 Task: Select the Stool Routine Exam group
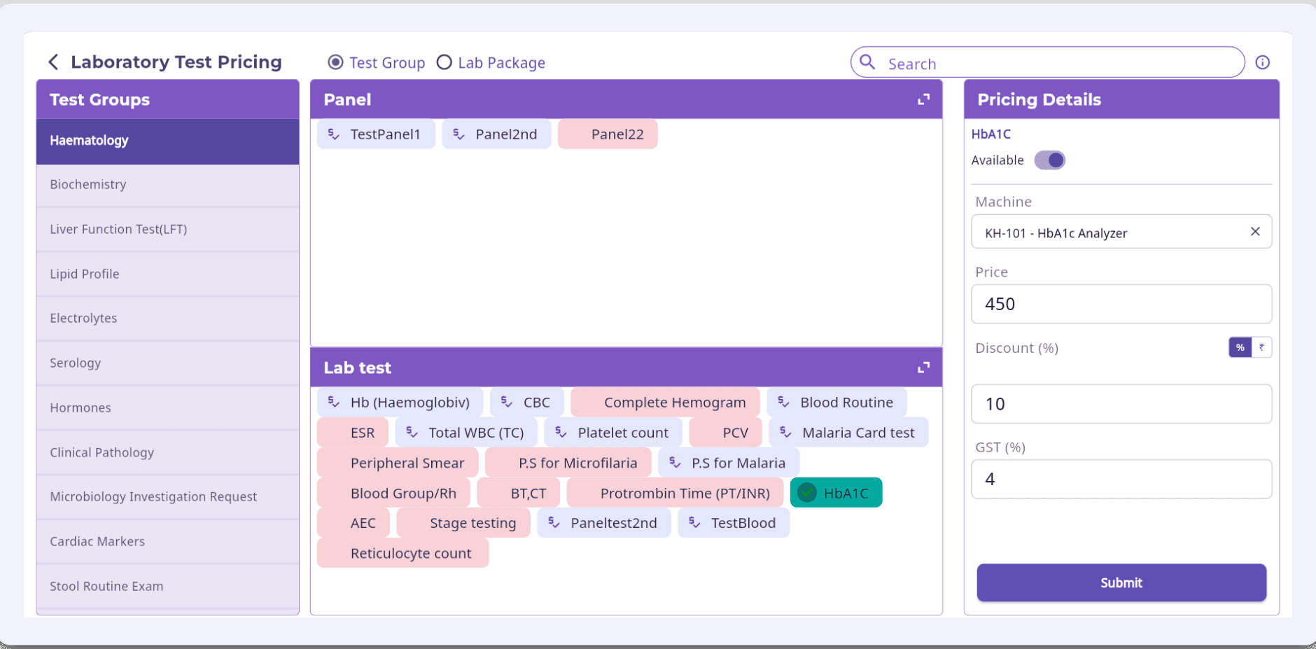click(168, 587)
